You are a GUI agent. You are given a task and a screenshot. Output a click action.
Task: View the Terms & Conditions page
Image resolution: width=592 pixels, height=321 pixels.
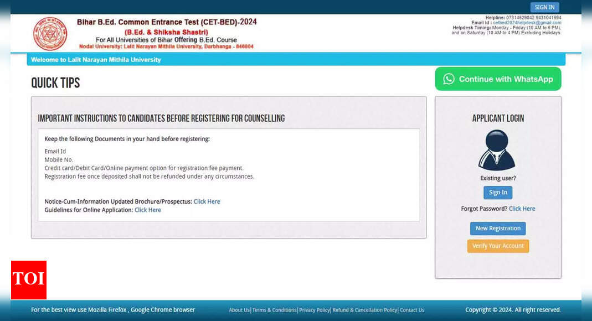274,310
